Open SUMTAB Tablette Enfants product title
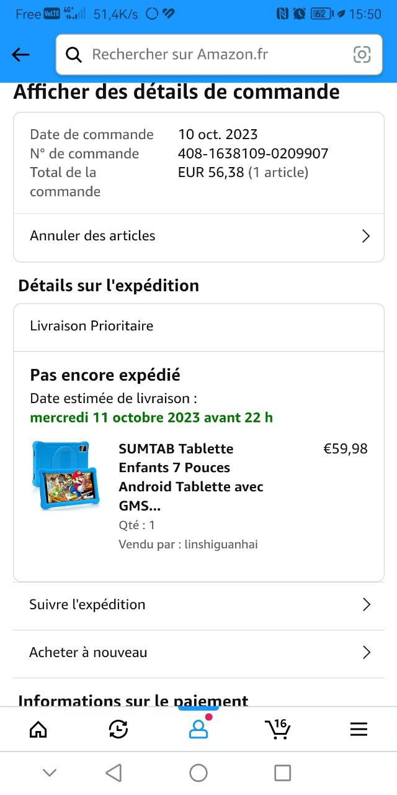397x795 pixels. click(191, 477)
